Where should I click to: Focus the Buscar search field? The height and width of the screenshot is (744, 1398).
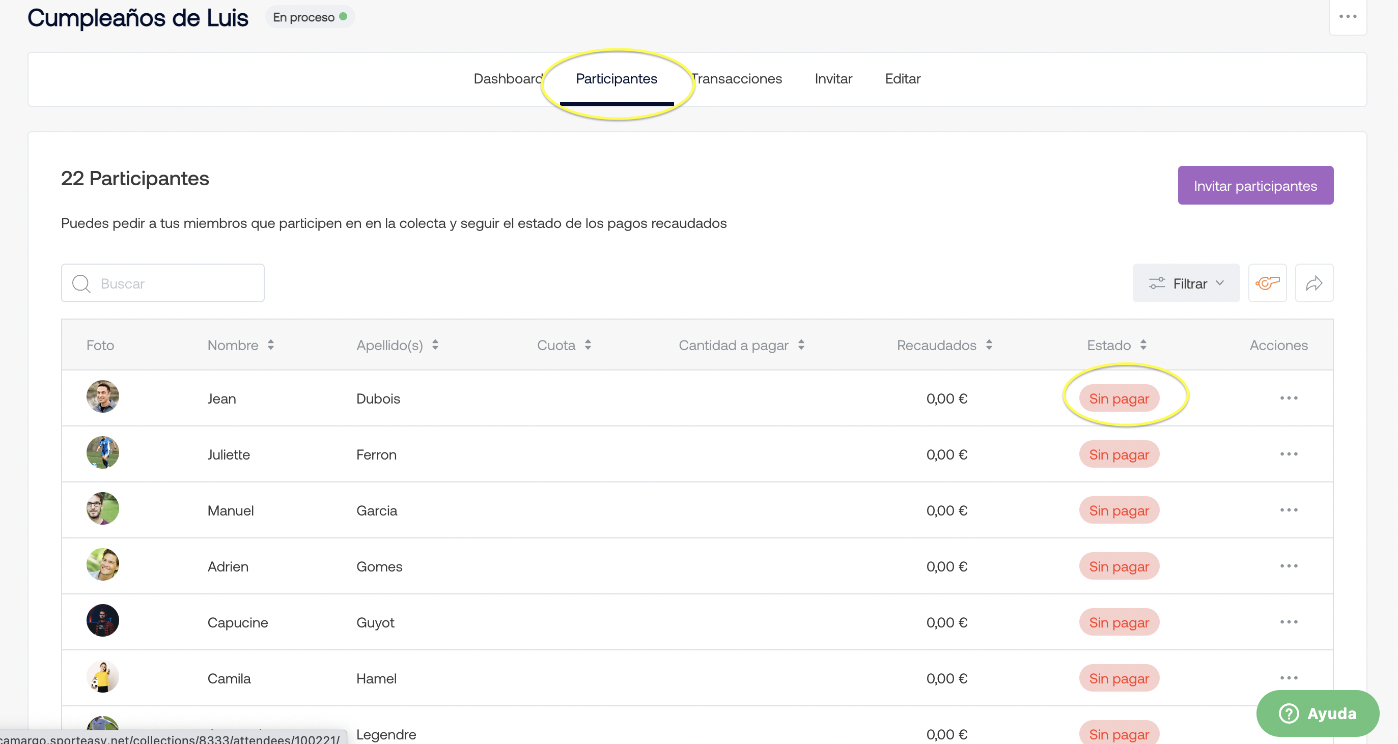coord(163,283)
